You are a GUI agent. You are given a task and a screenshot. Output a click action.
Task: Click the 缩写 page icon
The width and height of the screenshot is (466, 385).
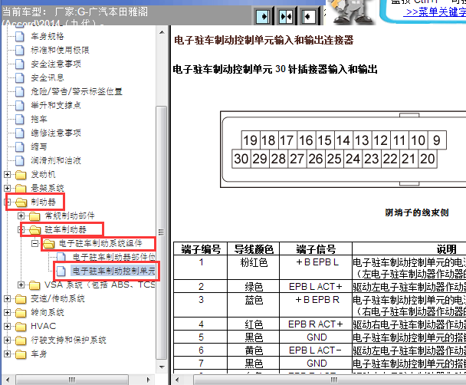[20, 146]
